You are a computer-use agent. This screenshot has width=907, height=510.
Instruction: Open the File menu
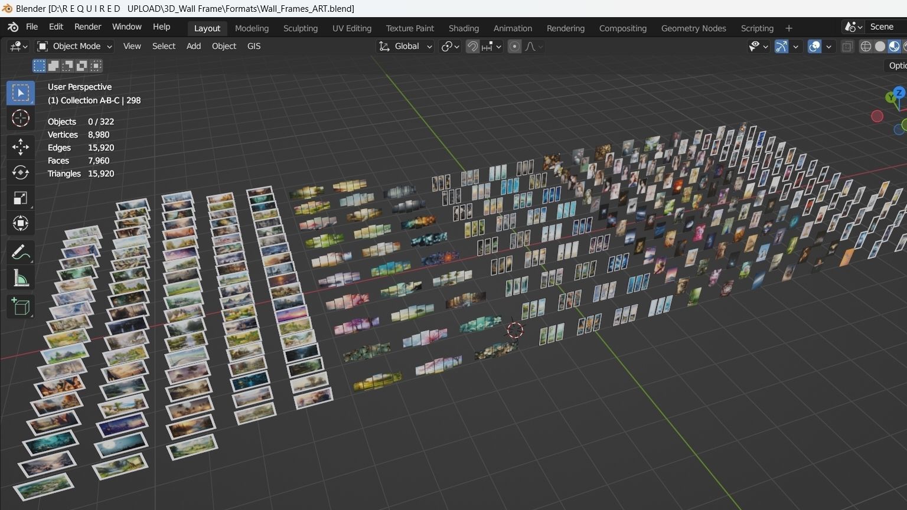32,27
